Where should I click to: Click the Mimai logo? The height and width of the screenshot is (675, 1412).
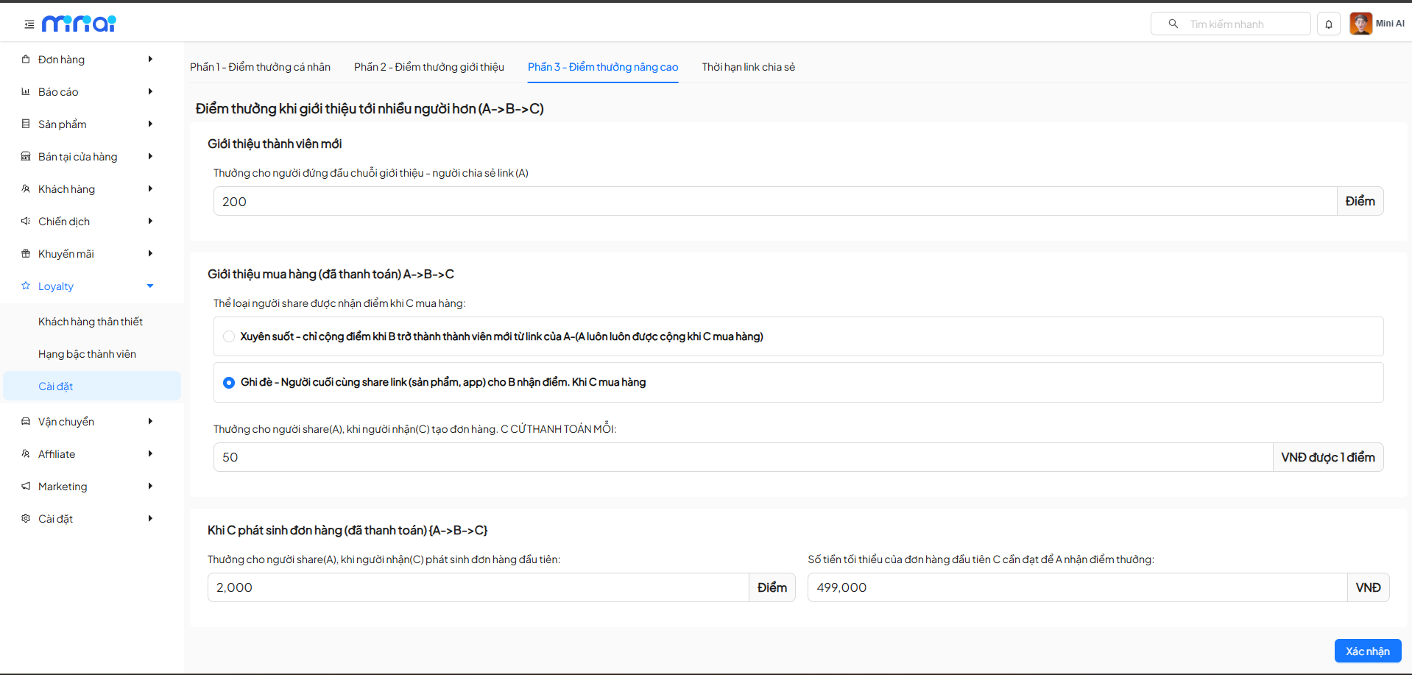click(79, 24)
